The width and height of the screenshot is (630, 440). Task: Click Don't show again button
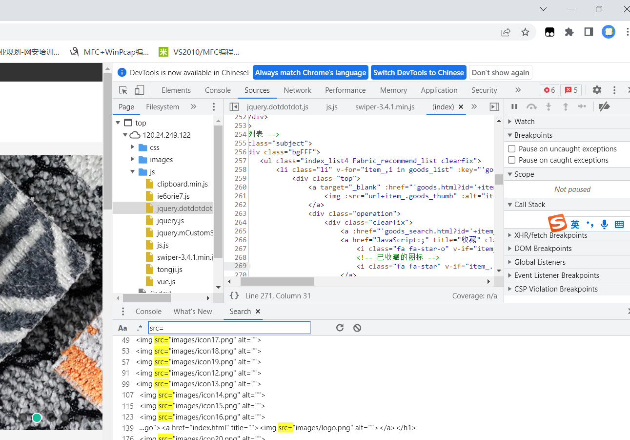(x=500, y=73)
